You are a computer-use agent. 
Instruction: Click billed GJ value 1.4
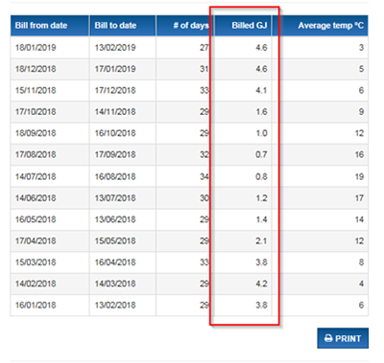click(x=261, y=219)
